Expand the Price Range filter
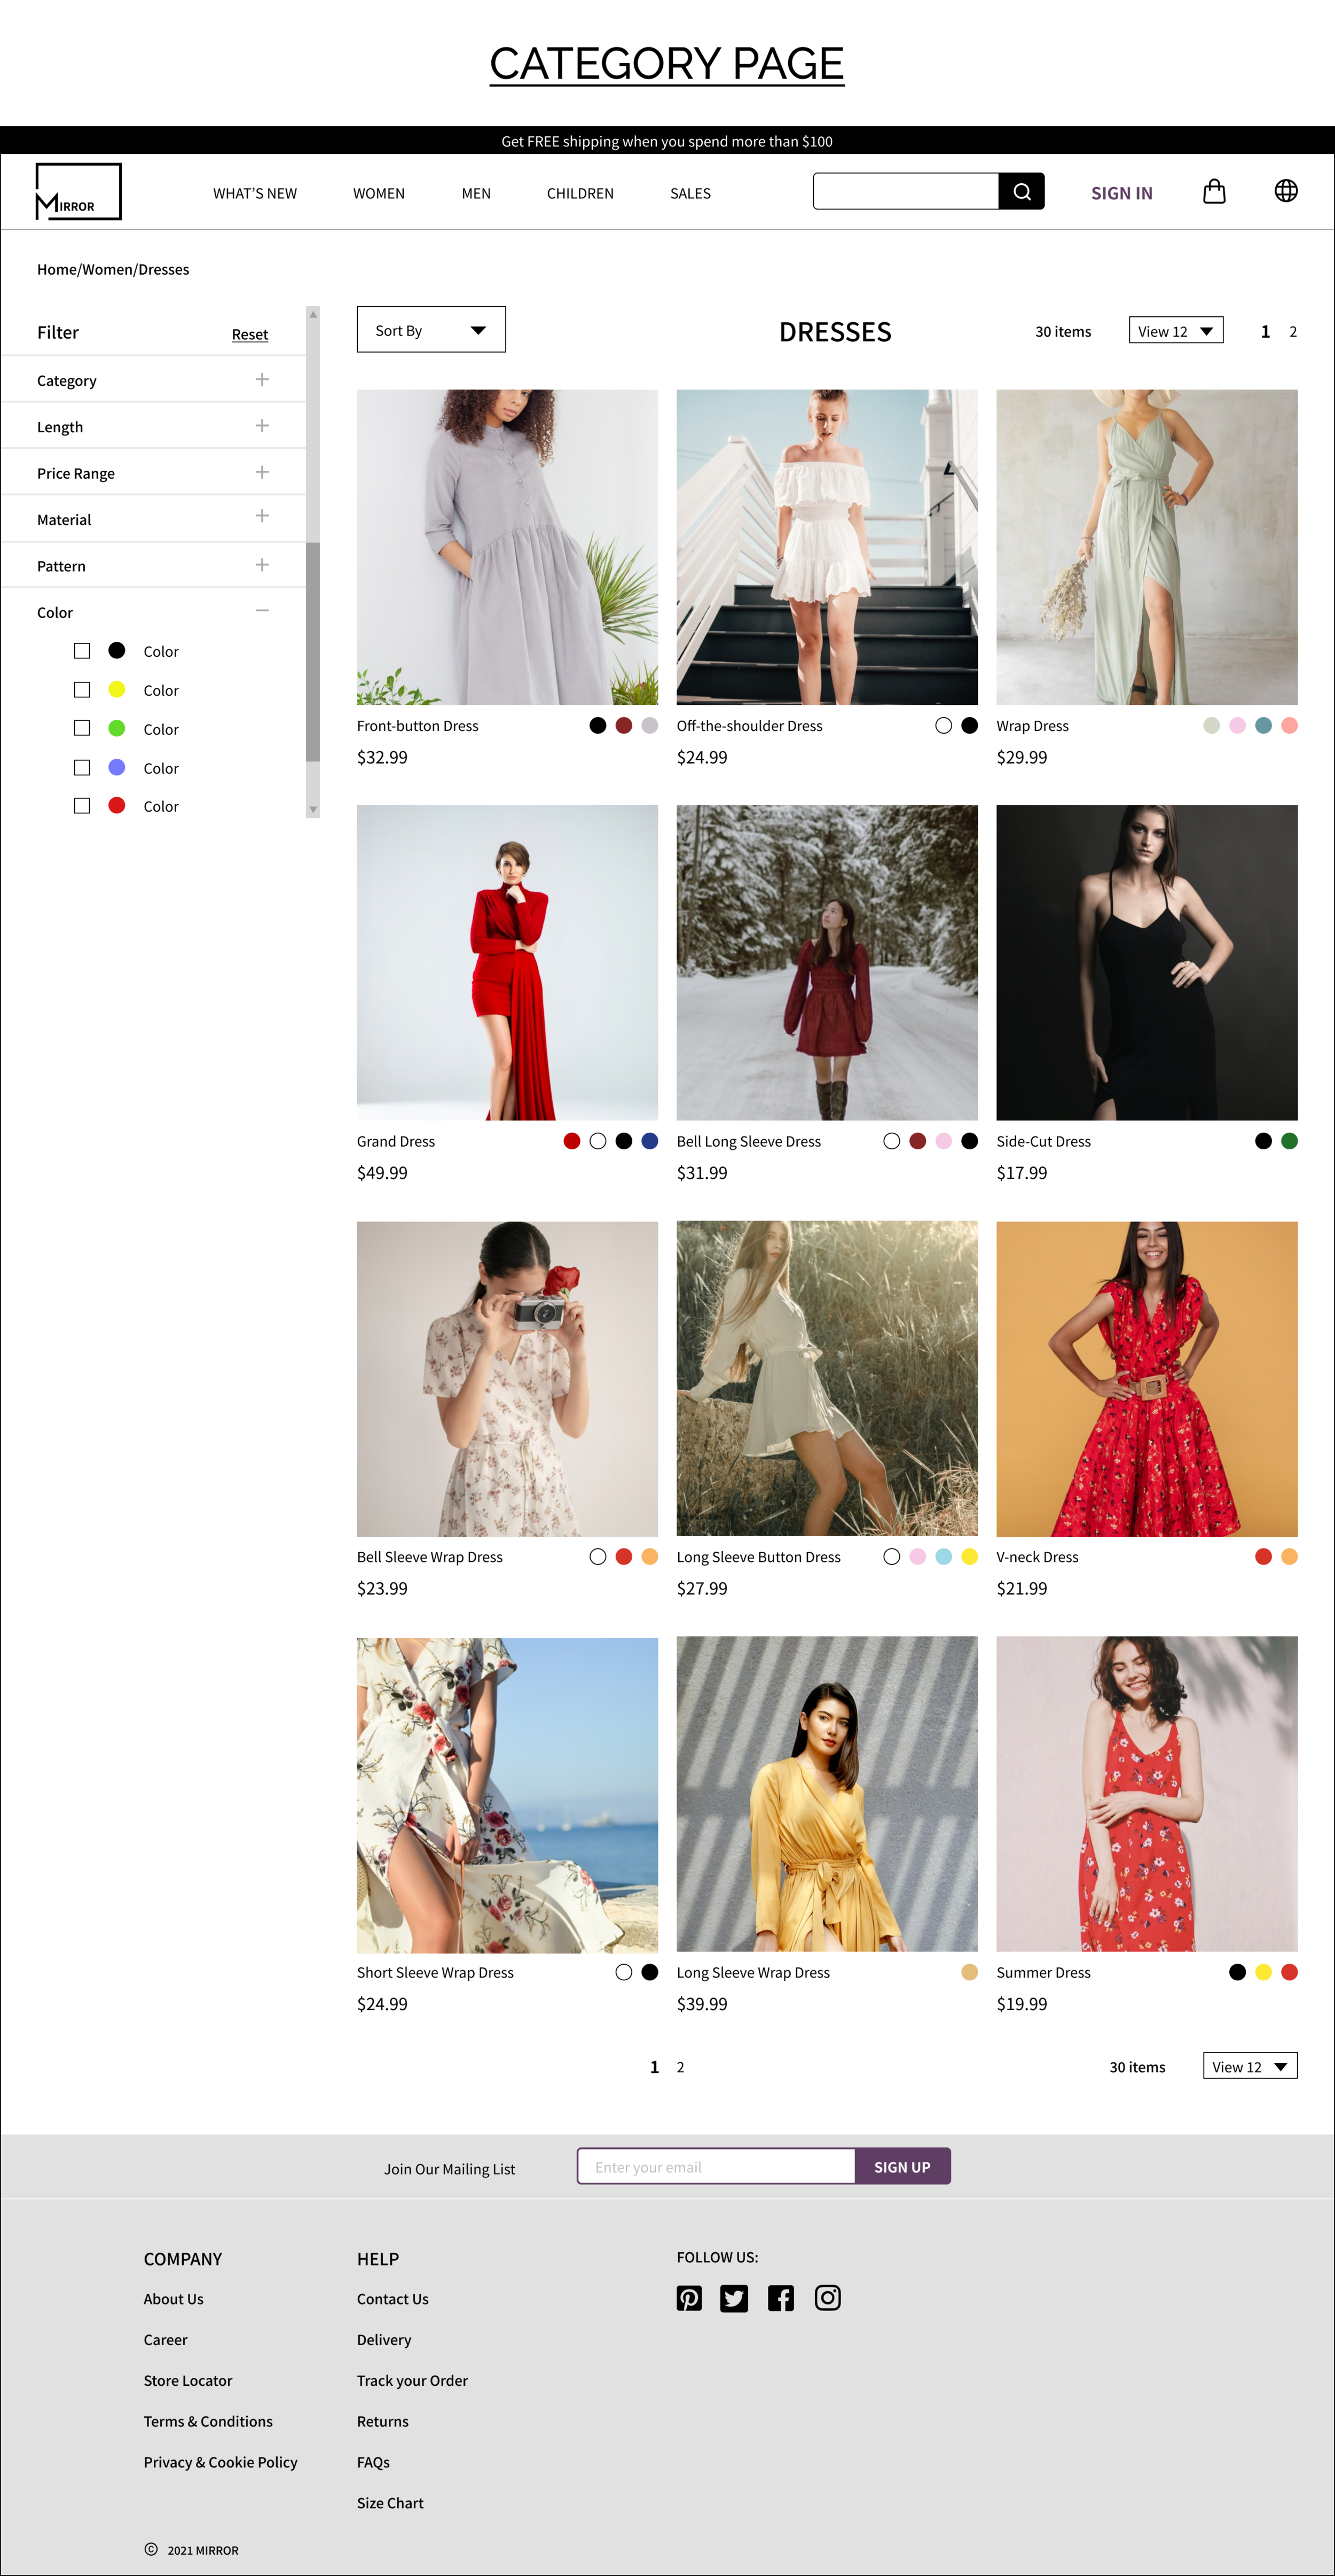1335x2576 pixels. pos(262,472)
